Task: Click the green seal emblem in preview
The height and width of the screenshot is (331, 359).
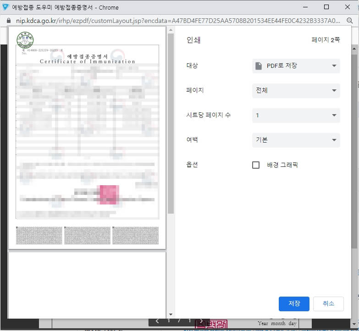Action: coord(25,40)
